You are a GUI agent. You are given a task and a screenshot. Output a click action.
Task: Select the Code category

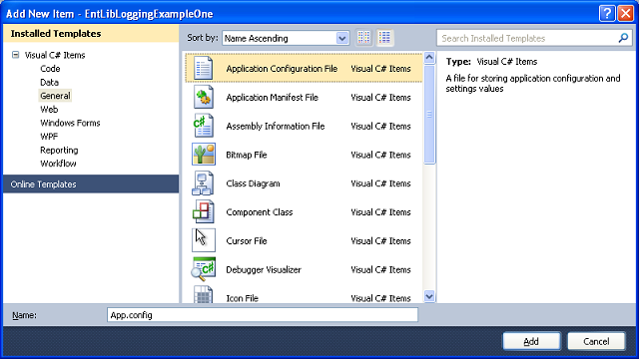50,69
